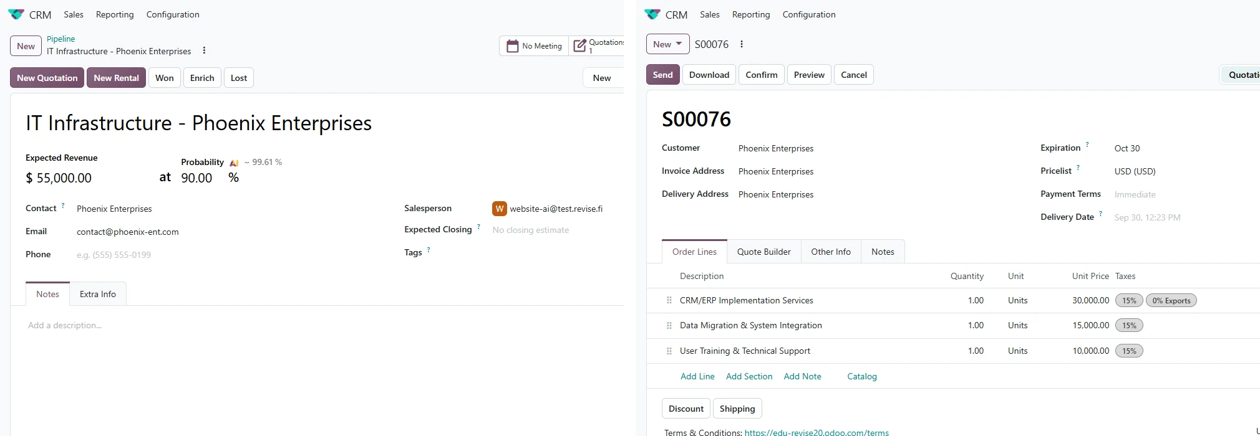Open the kebab menu next to S00076
Image resolution: width=1260 pixels, height=436 pixels.
pos(742,44)
